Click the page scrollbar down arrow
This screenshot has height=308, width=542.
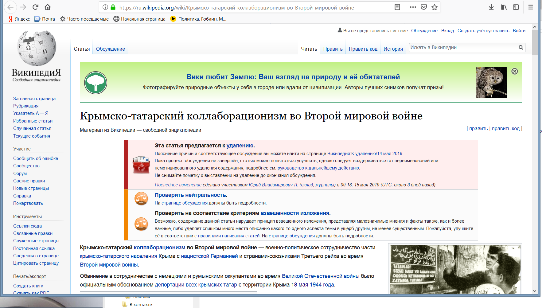tap(535, 291)
